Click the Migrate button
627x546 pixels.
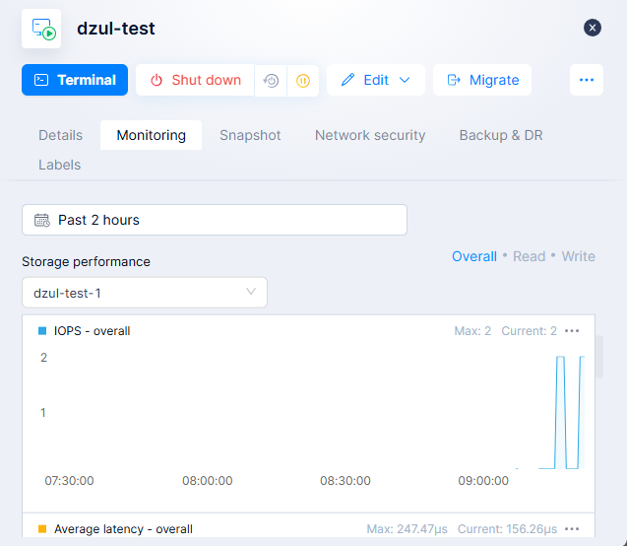coord(482,80)
